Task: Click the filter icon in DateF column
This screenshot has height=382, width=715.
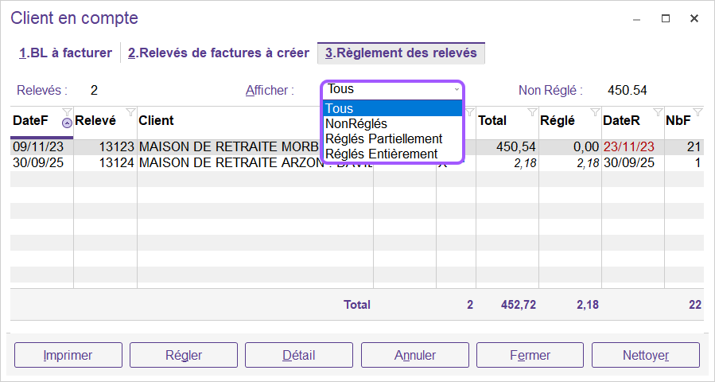Action: tap(68, 111)
